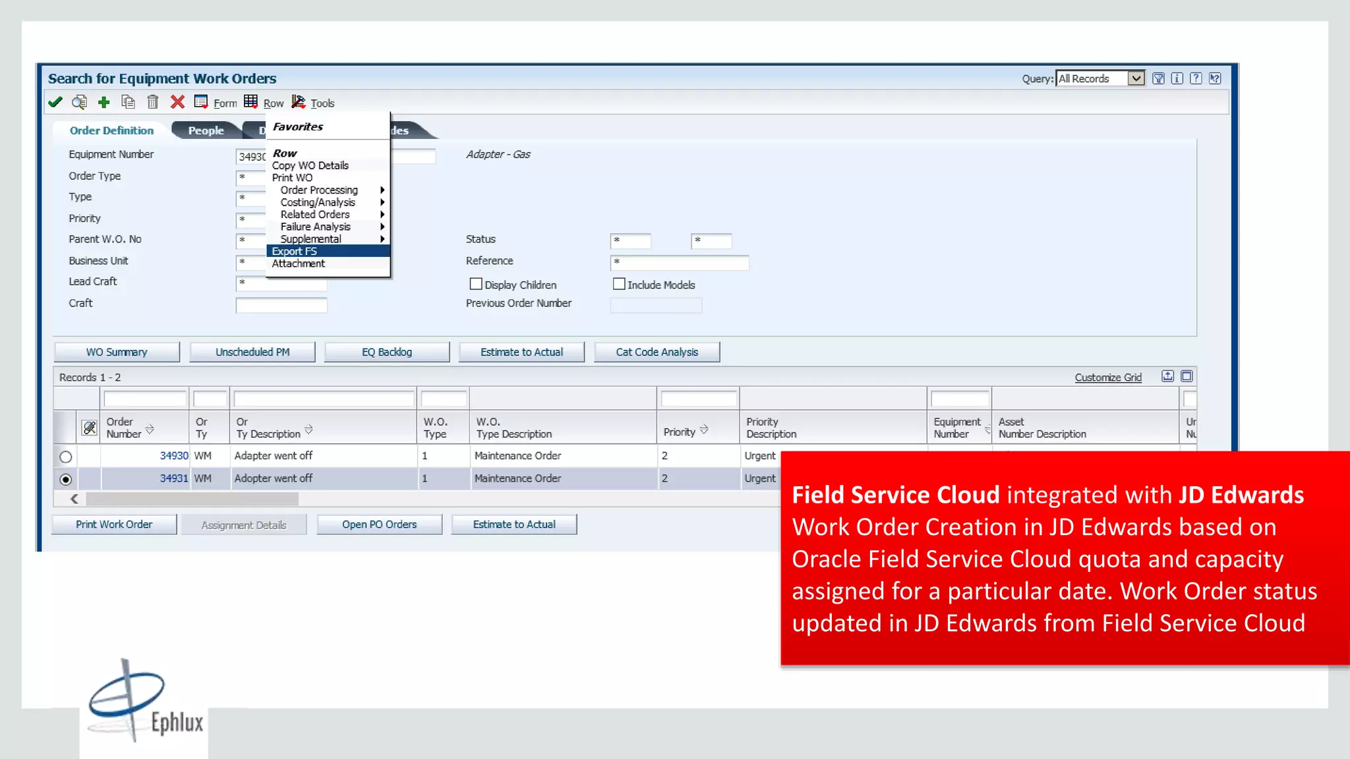Expand the Failure Analysis submenu

(x=328, y=227)
